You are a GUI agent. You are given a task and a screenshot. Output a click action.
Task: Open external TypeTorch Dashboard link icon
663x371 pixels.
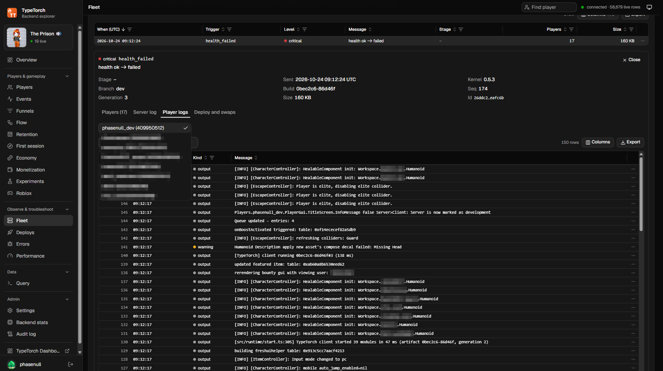click(67, 351)
